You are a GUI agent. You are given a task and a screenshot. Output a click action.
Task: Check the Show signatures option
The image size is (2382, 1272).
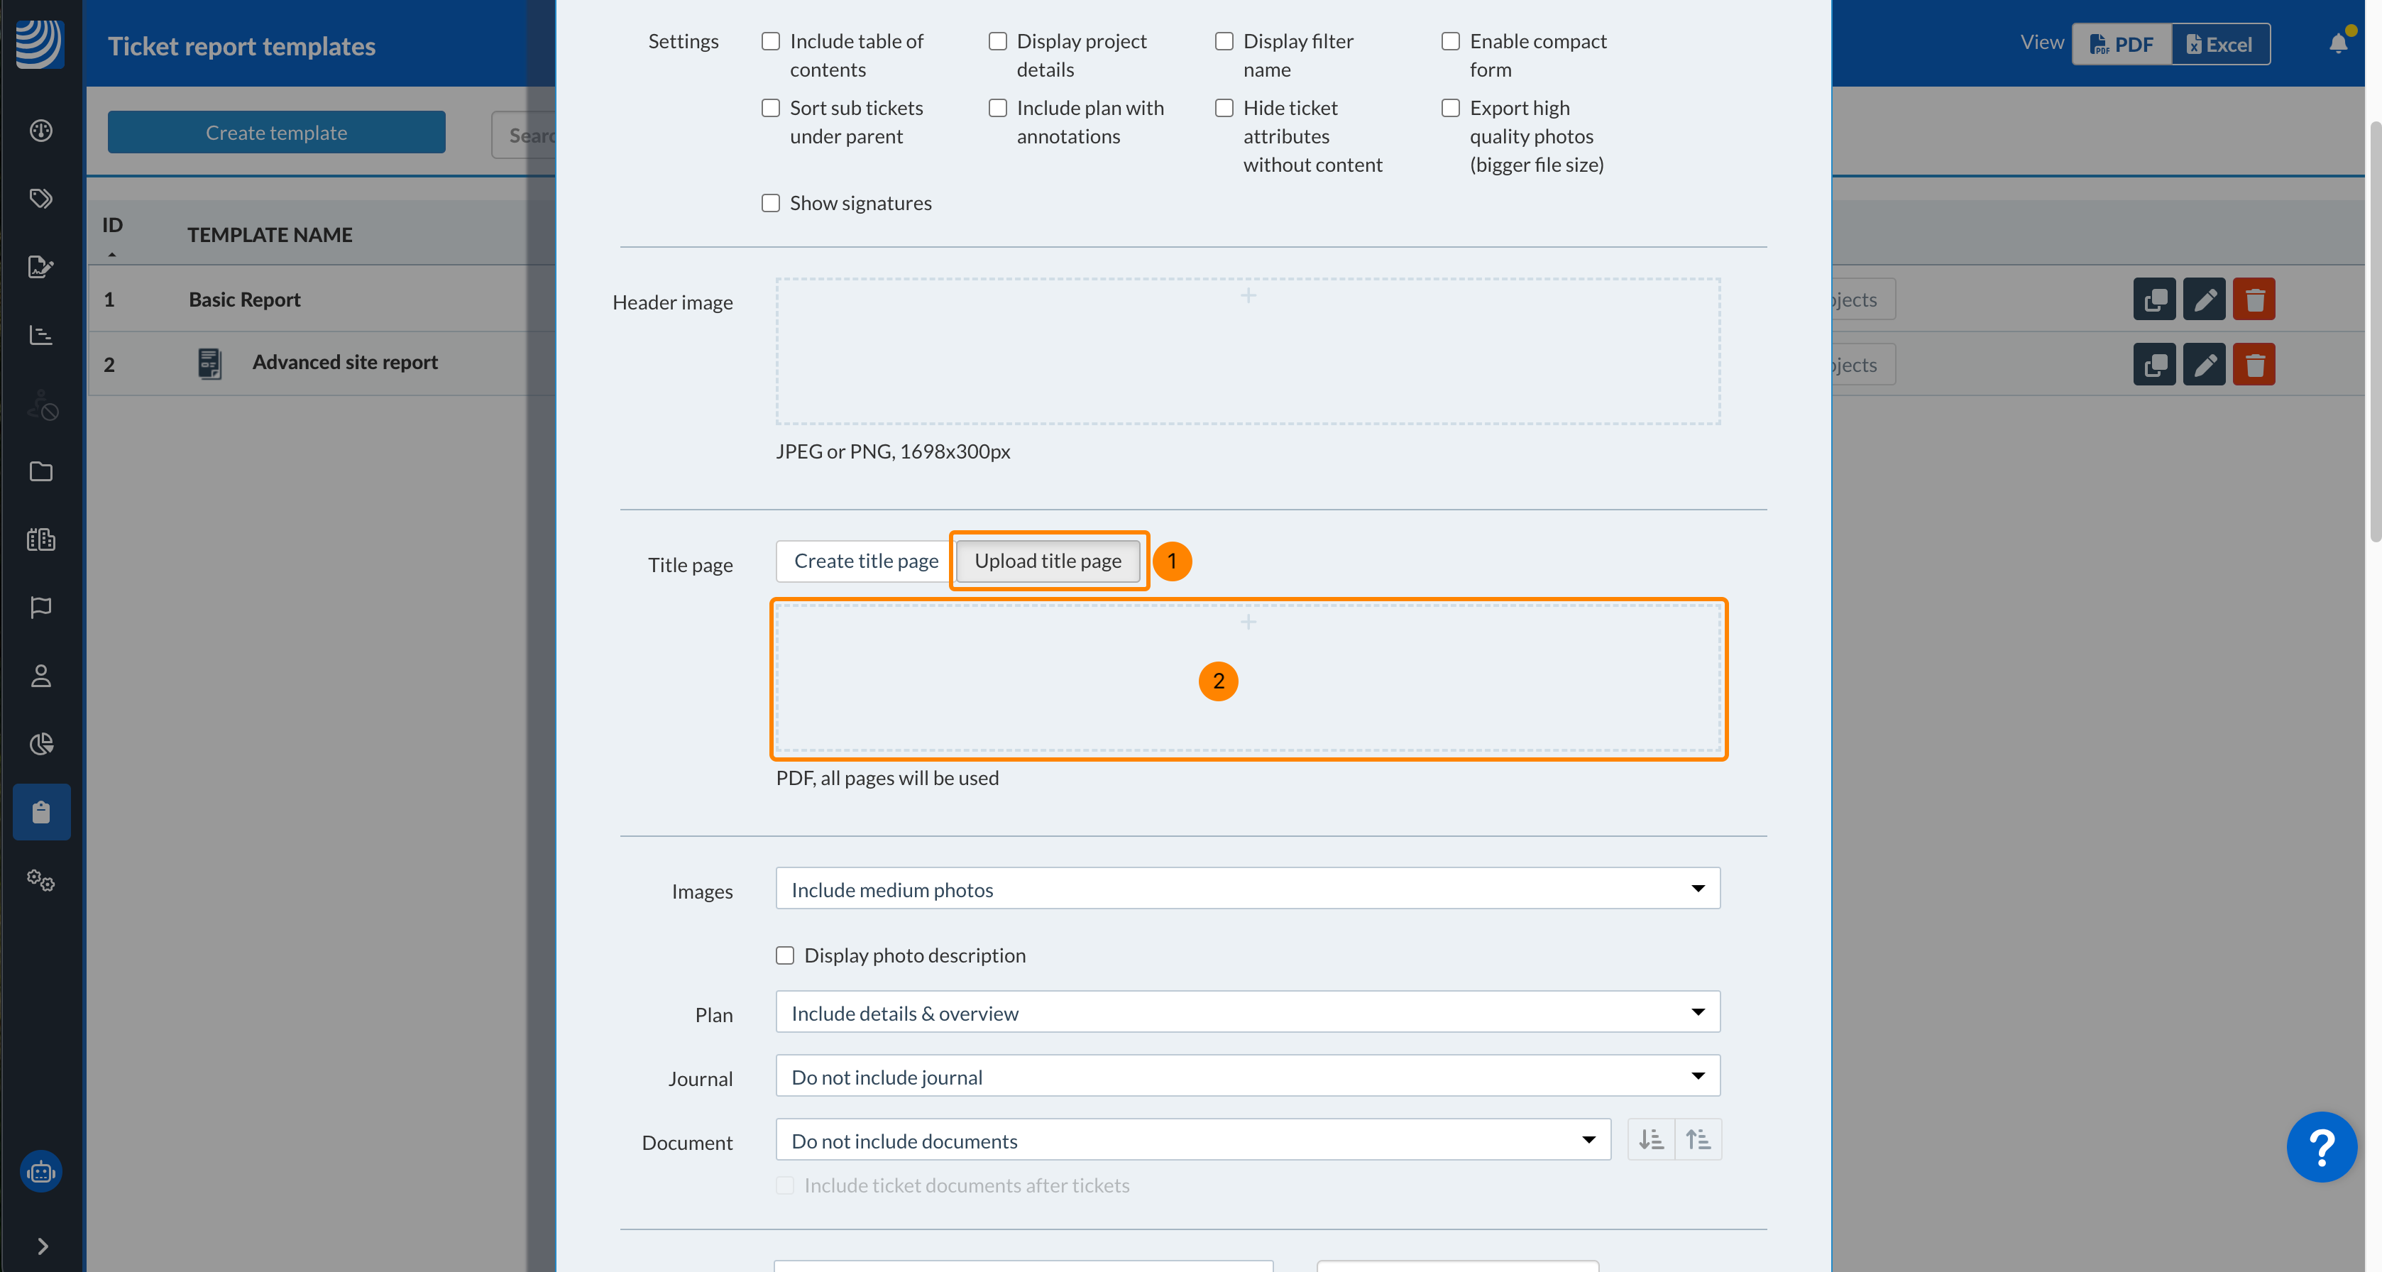point(770,204)
